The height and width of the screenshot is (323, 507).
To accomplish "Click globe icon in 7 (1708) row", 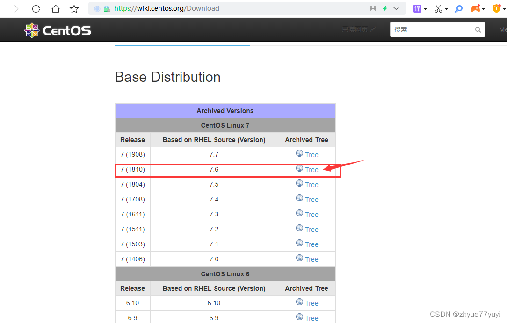I will 299,198.
